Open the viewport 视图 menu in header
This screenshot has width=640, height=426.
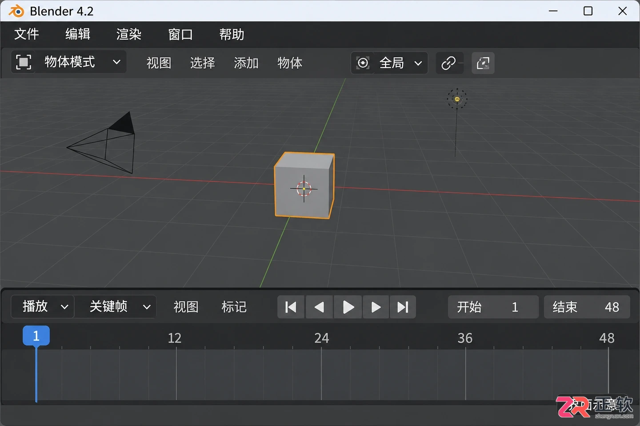pos(159,63)
